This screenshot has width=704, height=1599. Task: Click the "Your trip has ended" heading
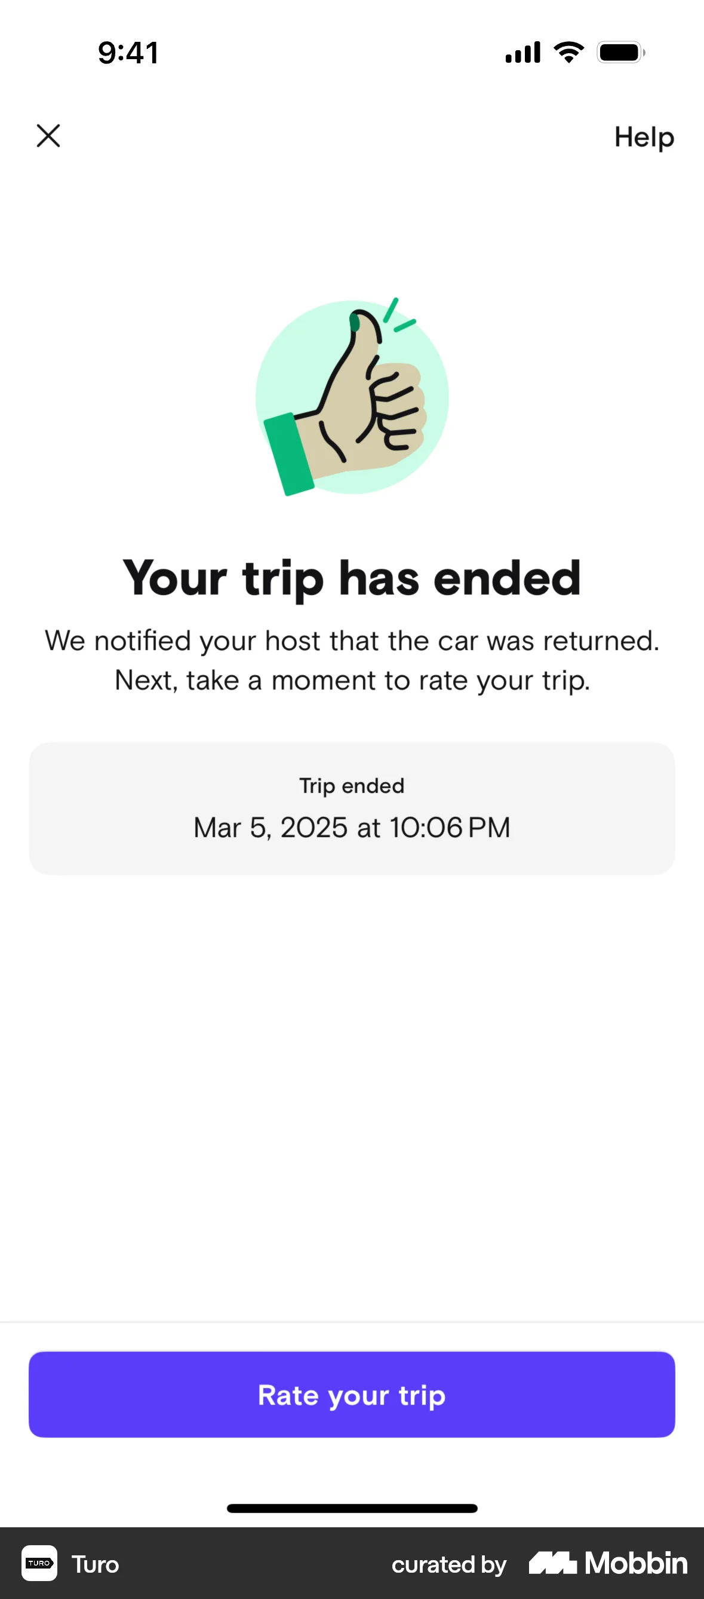click(x=352, y=578)
